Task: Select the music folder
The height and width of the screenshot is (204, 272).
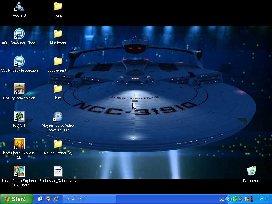Action: pyautogui.click(x=58, y=6)
